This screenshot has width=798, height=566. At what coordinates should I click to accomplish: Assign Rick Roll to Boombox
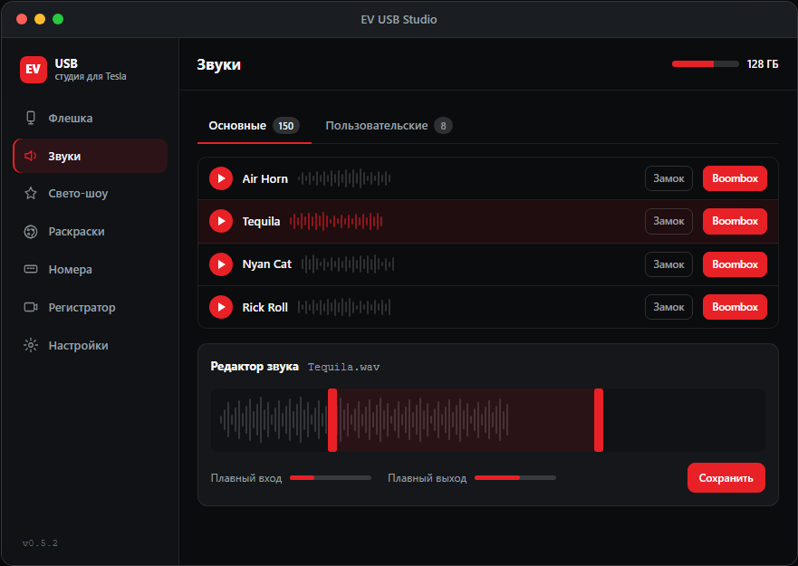(x=735, y=307)
